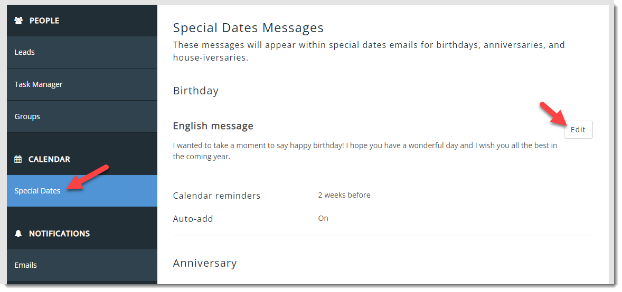622x292 pixels.
Task: Open Emails under Notifications
Action: pyautogui.click(x=26, y=265)
